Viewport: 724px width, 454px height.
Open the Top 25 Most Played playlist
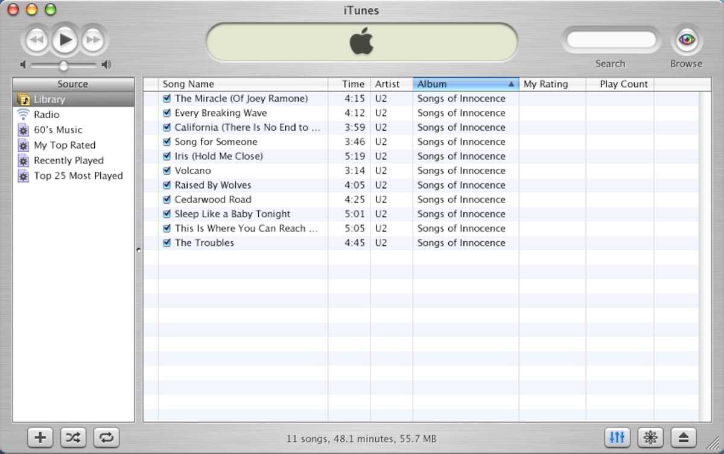78,176
